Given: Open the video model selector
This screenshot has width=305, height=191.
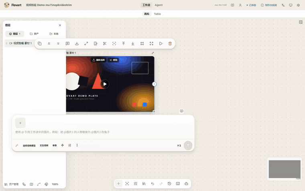Looking at the screenshot, I should [x=29, y=146].
